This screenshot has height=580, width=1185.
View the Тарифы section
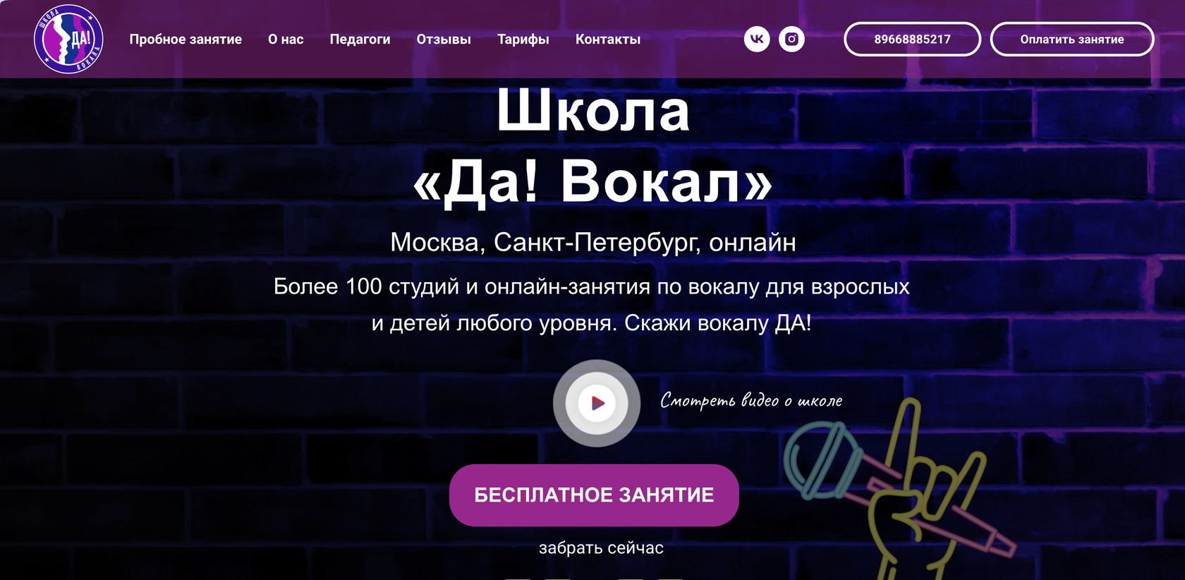click(x=523, y=40)
